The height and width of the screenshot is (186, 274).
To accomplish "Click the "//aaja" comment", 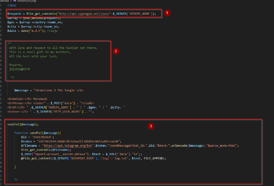I will point(52,31).
